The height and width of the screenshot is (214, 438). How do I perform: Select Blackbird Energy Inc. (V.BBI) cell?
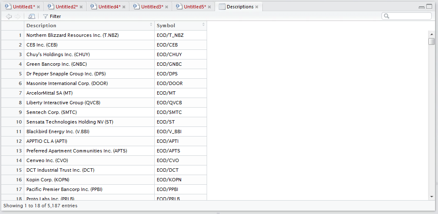[89, 131]
